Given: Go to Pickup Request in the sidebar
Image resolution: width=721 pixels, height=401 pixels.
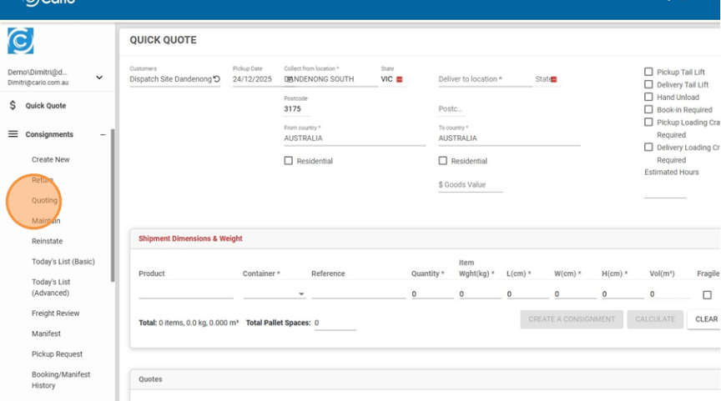Looking at the screenshot, I should (57, 354).
